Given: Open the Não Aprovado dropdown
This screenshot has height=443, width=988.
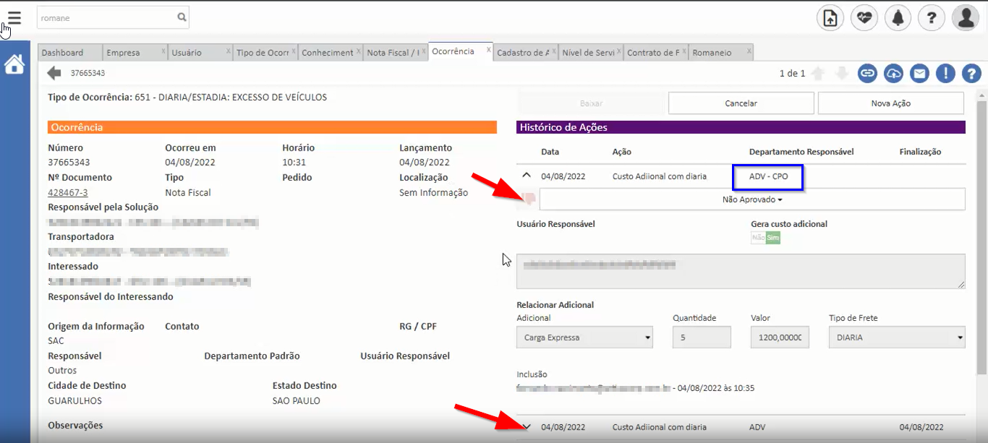Looking at the screenshot, I should coord(752,199).
